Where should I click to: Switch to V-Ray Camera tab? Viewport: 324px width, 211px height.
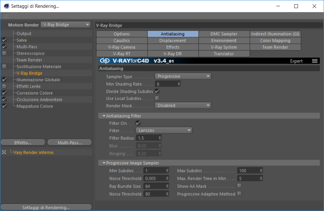click(122, 47)
